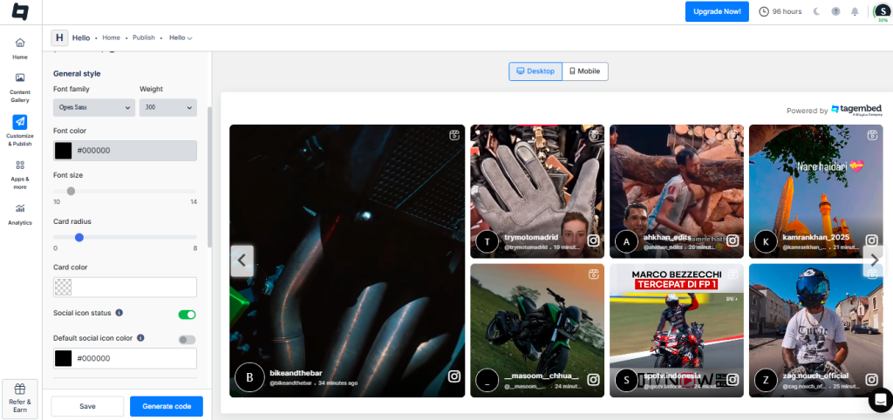The image size is (893, 420).
Task: Click the previous slide arrow on the widget
Action: [242, 261]
